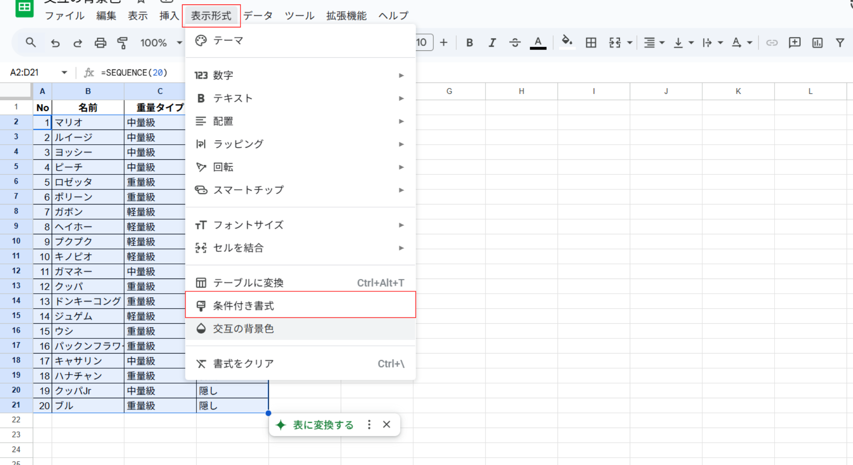The image size is (853, 465).
Task: Expand the フォントサイズ submenu
Action: [x=300, y=225]
